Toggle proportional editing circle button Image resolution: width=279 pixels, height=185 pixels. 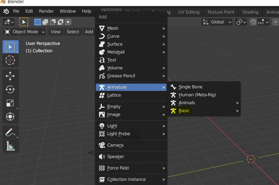[276, 22]
